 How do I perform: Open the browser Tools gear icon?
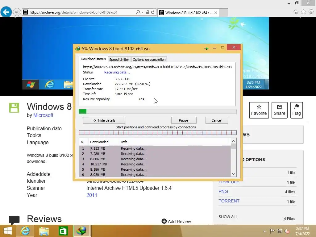pos(311,12)
